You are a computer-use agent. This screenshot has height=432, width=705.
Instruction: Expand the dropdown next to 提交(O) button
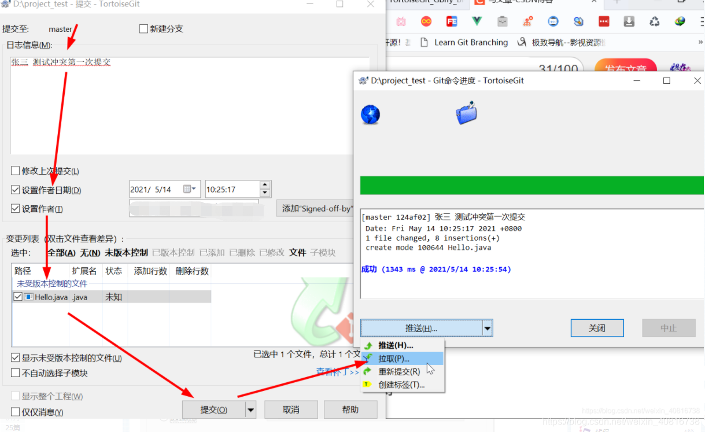pos(250,409)
